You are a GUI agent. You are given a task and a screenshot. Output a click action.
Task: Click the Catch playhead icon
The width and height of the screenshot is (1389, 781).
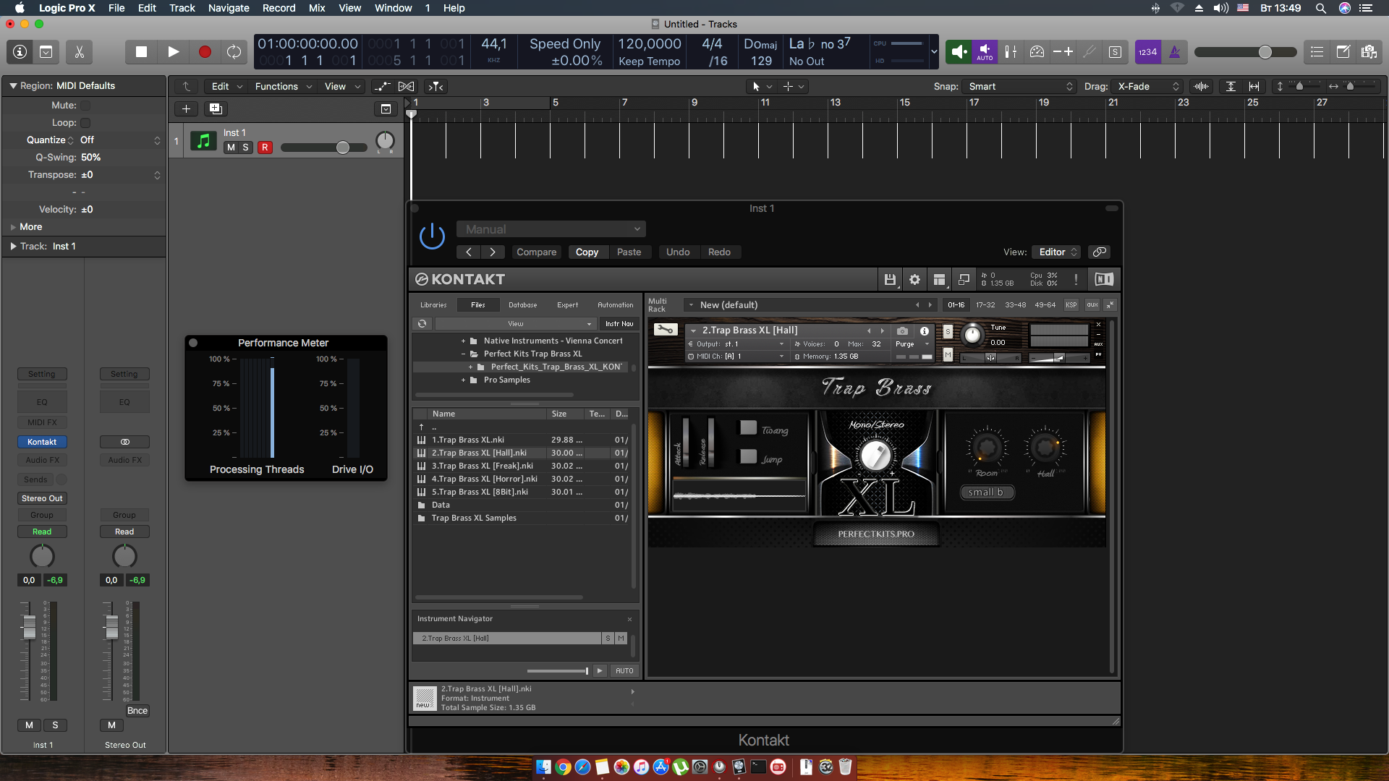click(x=436, y=86)
